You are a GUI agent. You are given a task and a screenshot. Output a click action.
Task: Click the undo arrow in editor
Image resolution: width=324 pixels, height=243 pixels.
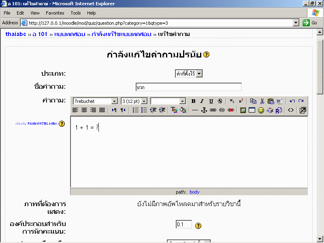point(292,101)
